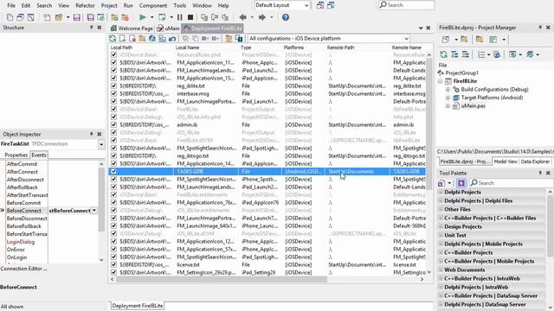Click the Forward navigation arrow icon
Image resolution: width=554 pixels, height=311 pixels.
261,17
